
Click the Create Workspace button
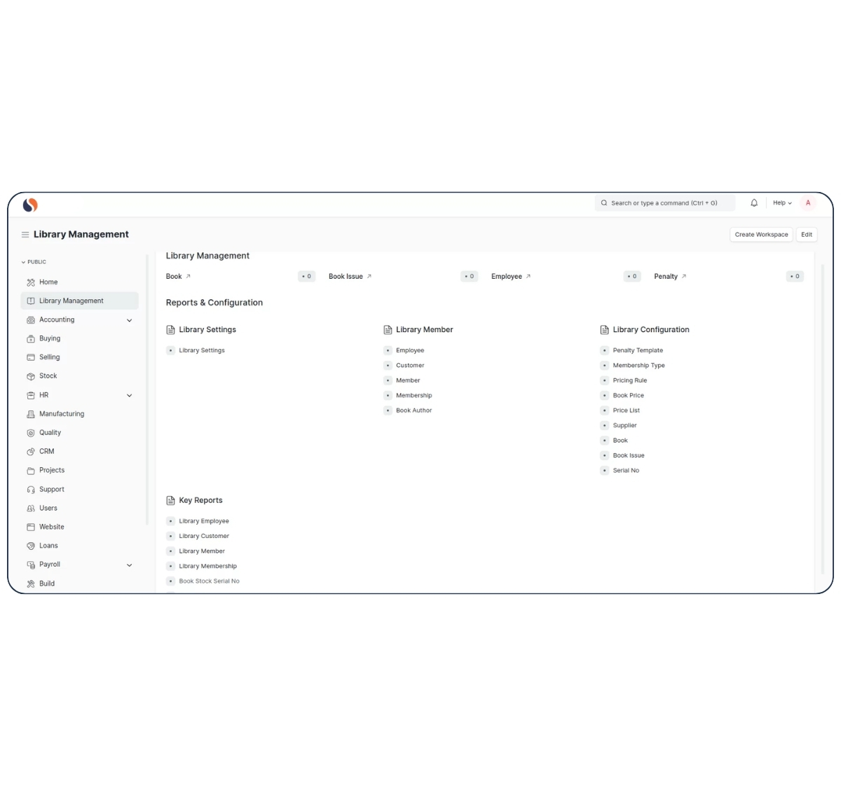[x=761, y=235]
